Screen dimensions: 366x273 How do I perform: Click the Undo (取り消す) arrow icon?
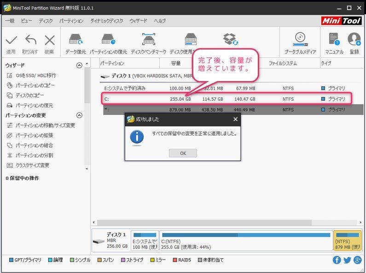pos(30,40)
